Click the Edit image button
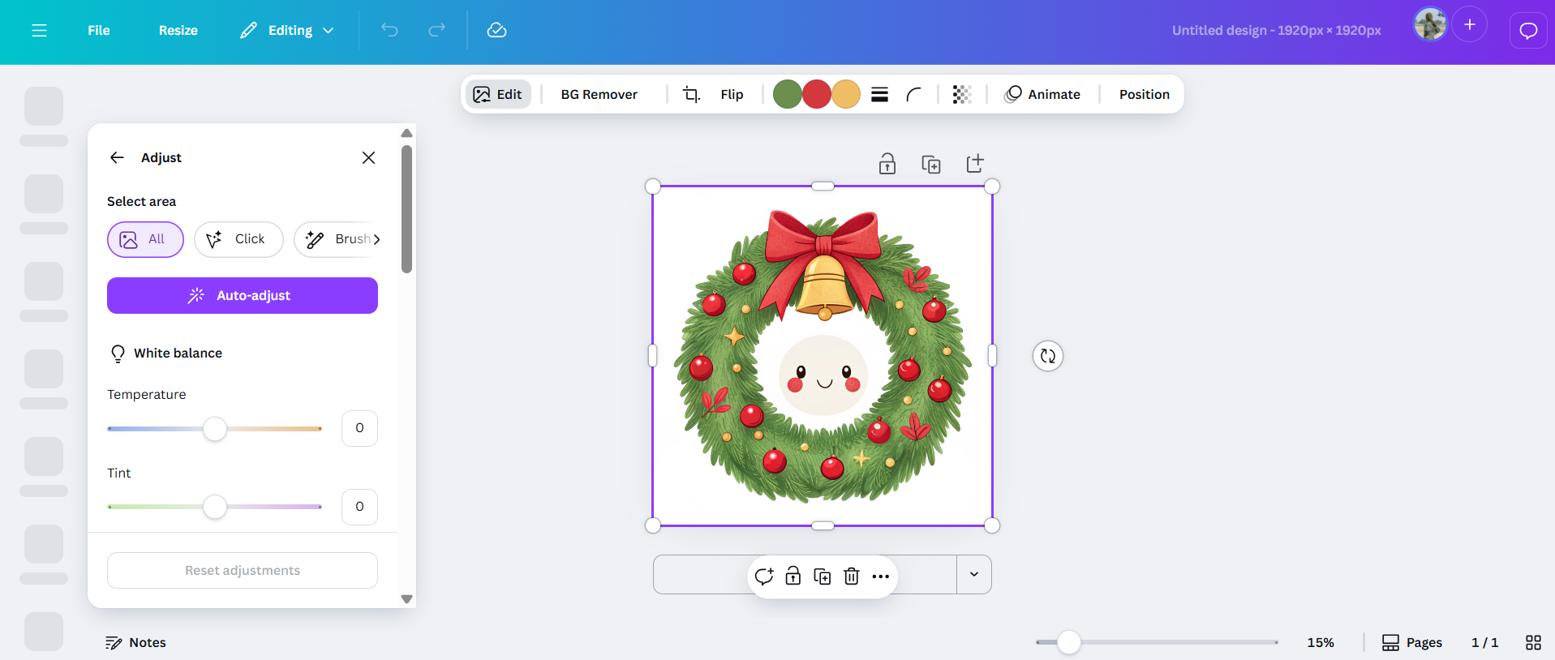 pos(498,94)
